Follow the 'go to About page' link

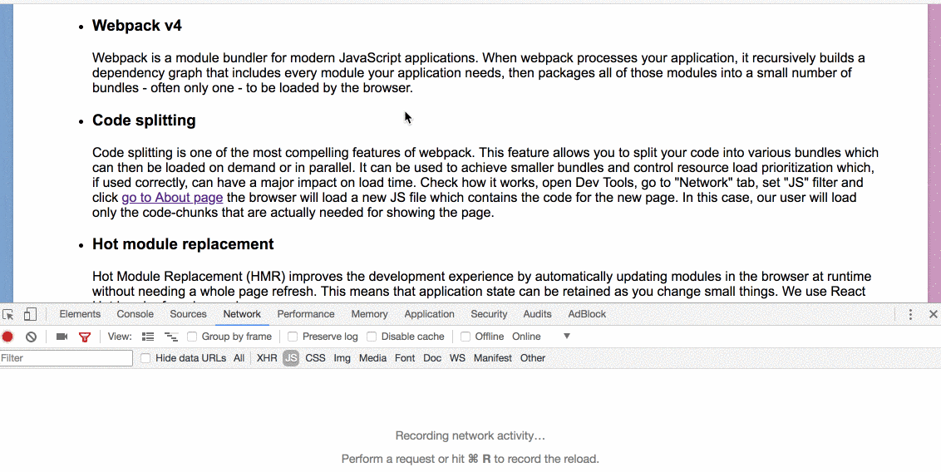[x=172, y=197]
